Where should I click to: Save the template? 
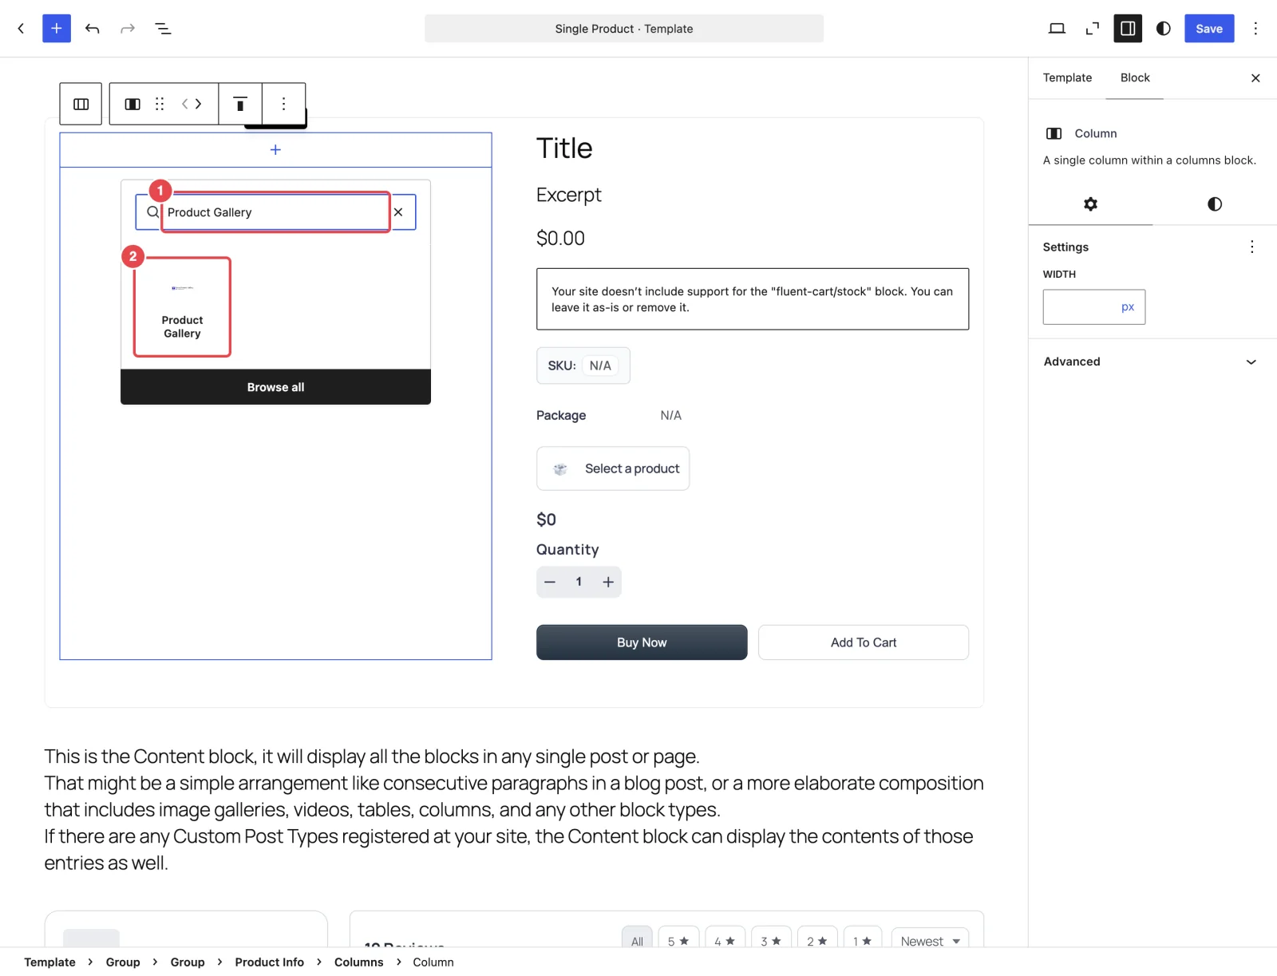click(1209, 29)
